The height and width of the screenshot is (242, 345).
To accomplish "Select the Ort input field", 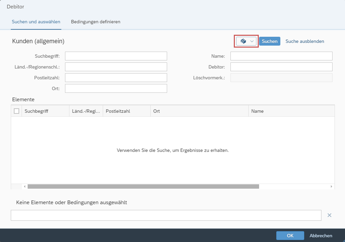I will click(x=116, y=88).
